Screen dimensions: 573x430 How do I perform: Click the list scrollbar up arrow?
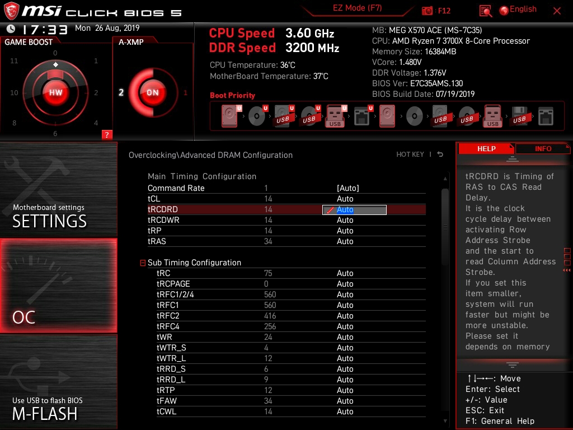445,179
